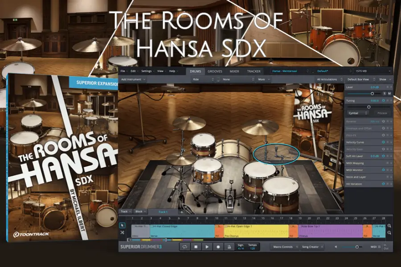Switch to the GROOVES tab
The image size is (401, 267).
pyautogui.click(x=215, y=71)
